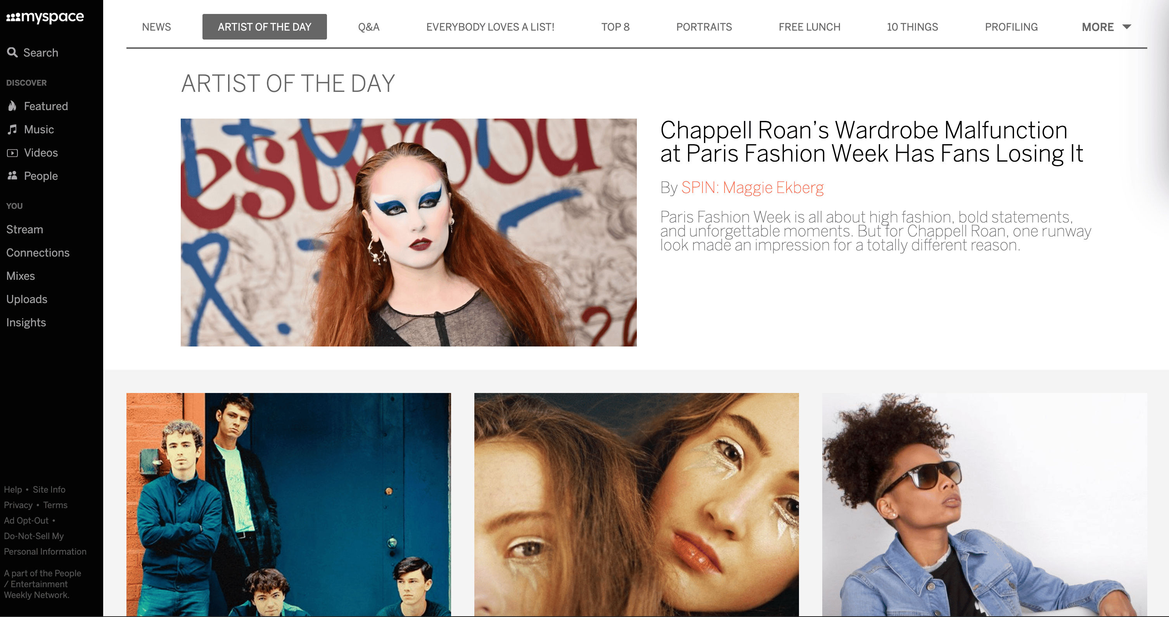This screenshot has height=617, width=1169.
Task: Click the Music note icon
Action: tap(12, 130)
